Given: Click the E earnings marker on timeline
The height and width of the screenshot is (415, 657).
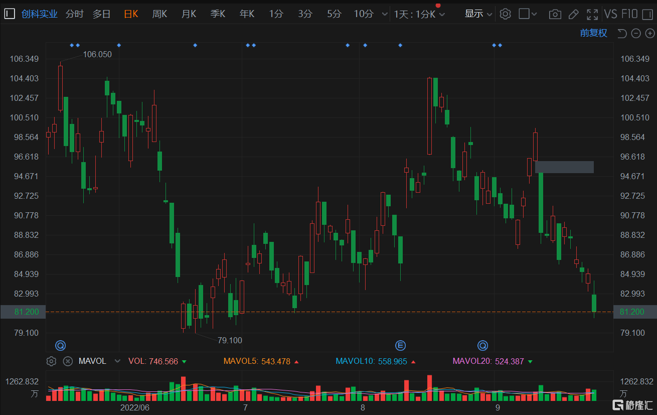Looking at the screenshot, I should (400, 345).
